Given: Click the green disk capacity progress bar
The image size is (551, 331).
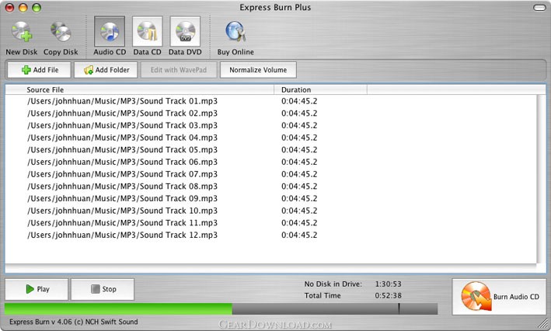Looking at the screenshot, I should coord(118,309).
